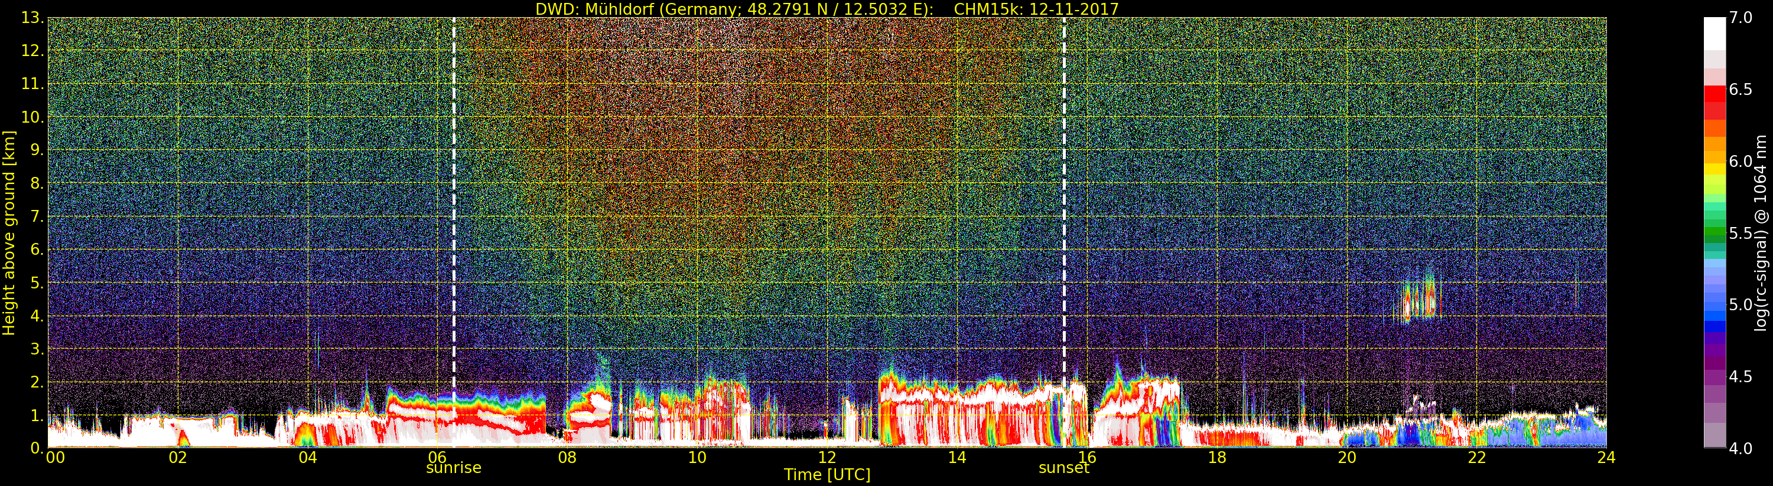
Task: Click the colorbar tick label '4.5'
Action: point(1741,377)
